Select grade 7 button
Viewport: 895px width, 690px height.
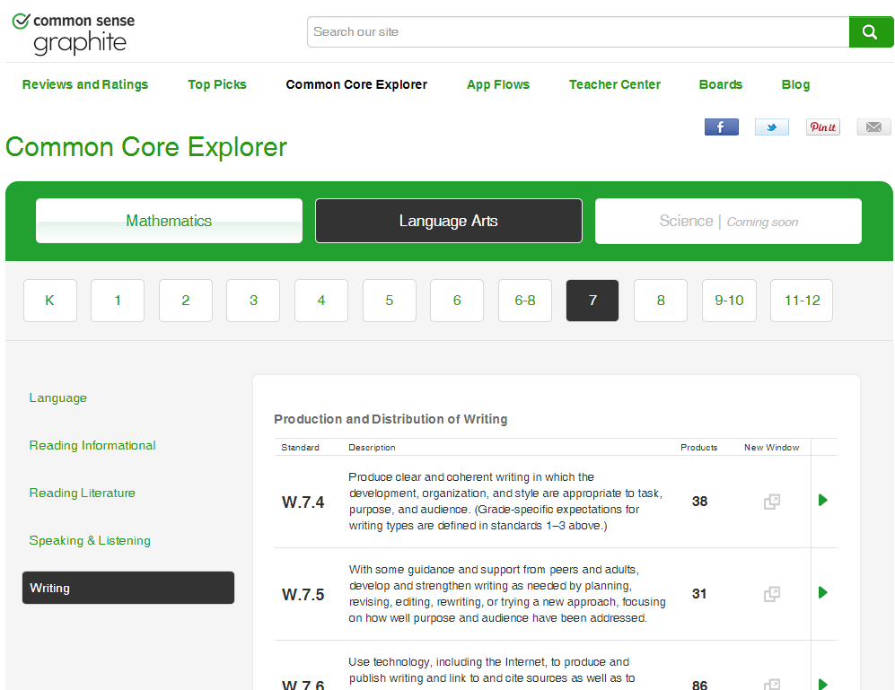click(592, 301)
